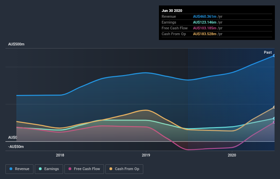
Task: Click the AU$123.146m earnings value
Action: [205, 22]
